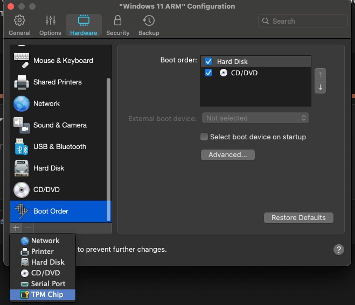Select Mouse & Keyboard in sidebar
This screenshot has height=305, width=355.
point(62,61)
